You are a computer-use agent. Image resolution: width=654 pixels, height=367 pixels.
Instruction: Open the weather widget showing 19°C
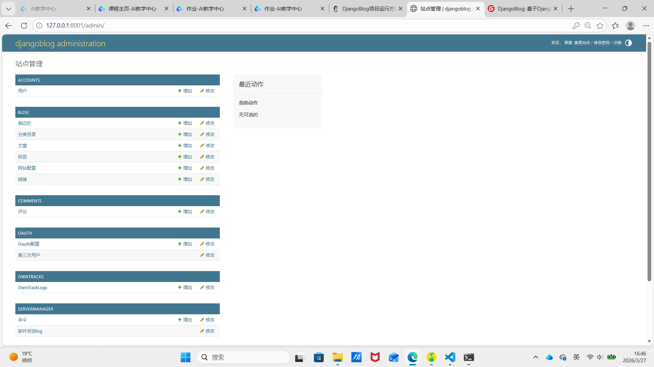click(x=21, y=357)
